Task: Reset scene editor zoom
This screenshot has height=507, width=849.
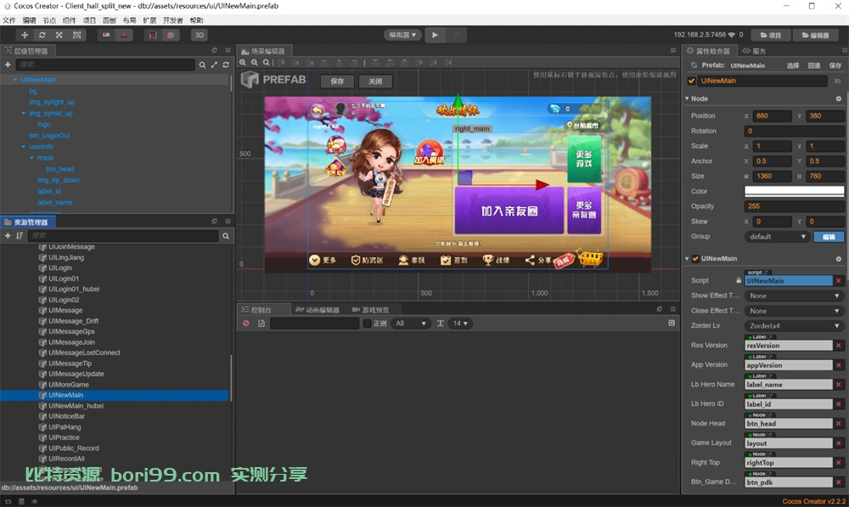Action: tap(266, 63)
